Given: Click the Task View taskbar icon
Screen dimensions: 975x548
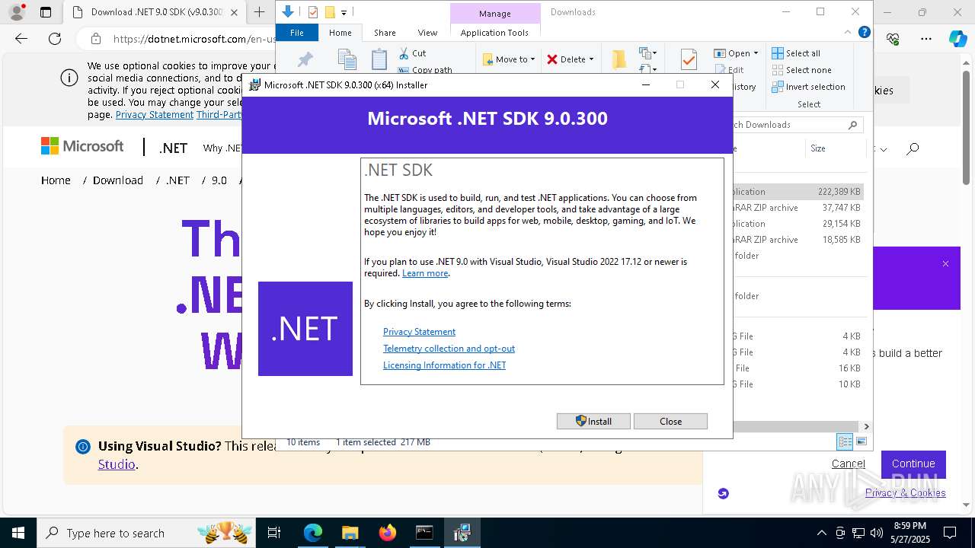Looking at the screenshot, I should [274, 533].
